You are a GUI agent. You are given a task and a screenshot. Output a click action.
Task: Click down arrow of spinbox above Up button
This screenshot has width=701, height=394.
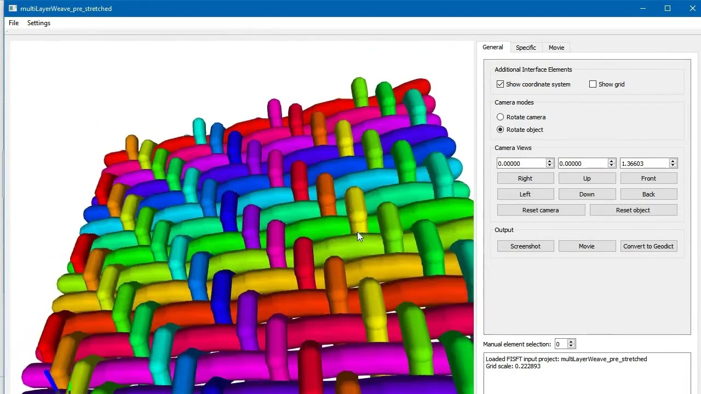point(611,166)
